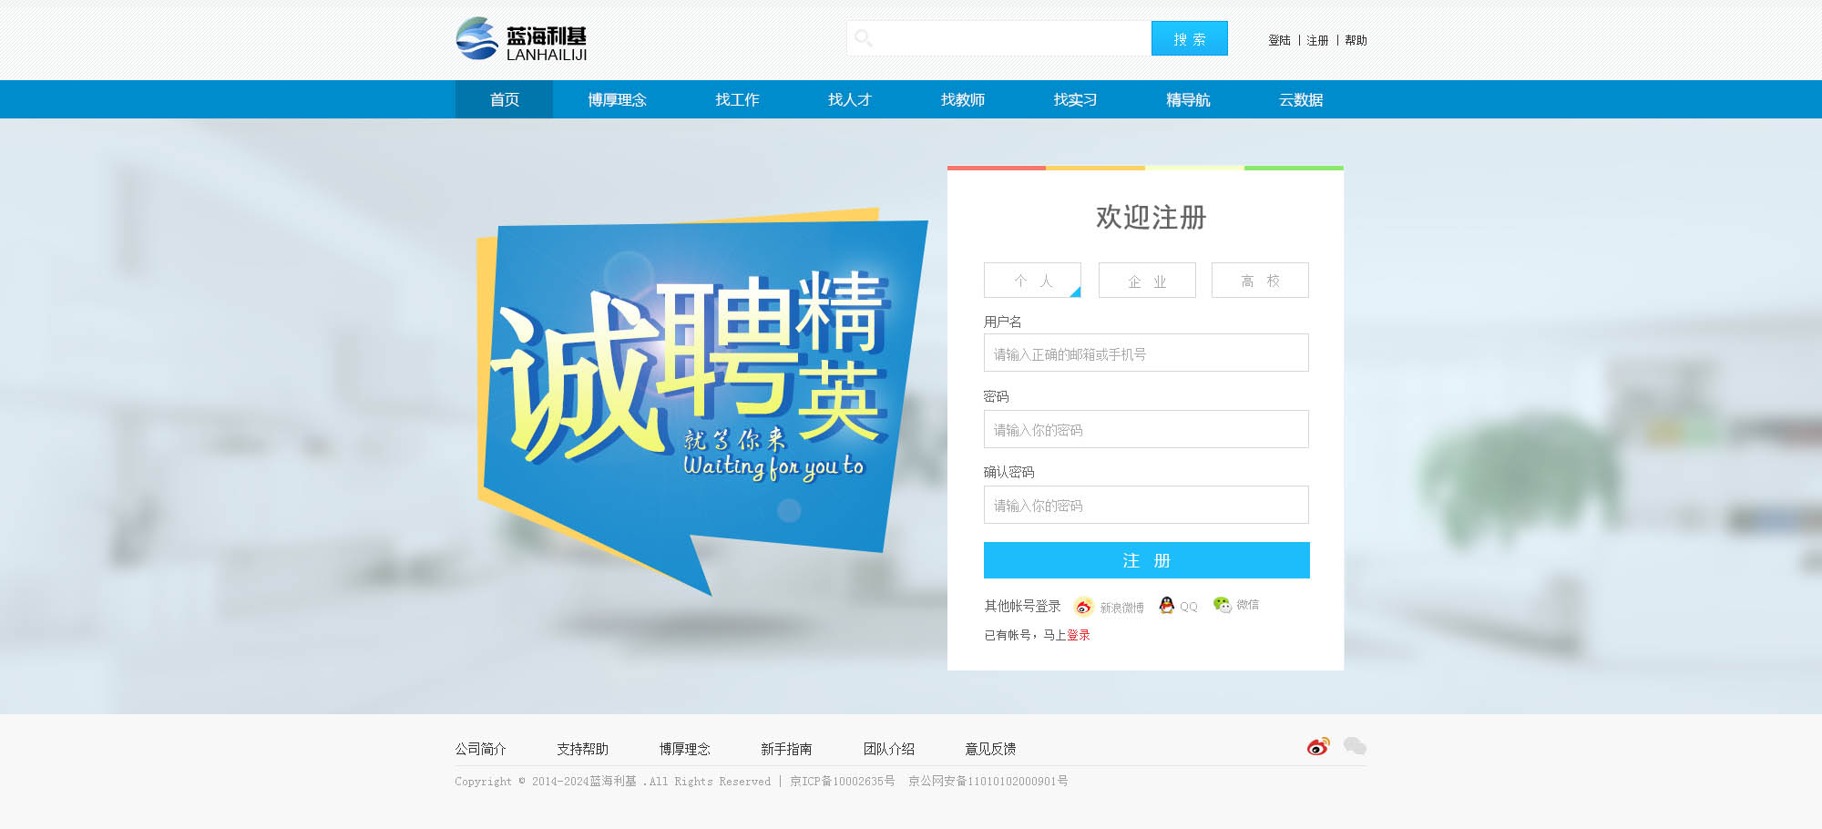Image resolution: width=1822 pixels, height=829 pixels.
Task: Click the 诚聘精英 banner image
Action: click(x=701, y=401)
